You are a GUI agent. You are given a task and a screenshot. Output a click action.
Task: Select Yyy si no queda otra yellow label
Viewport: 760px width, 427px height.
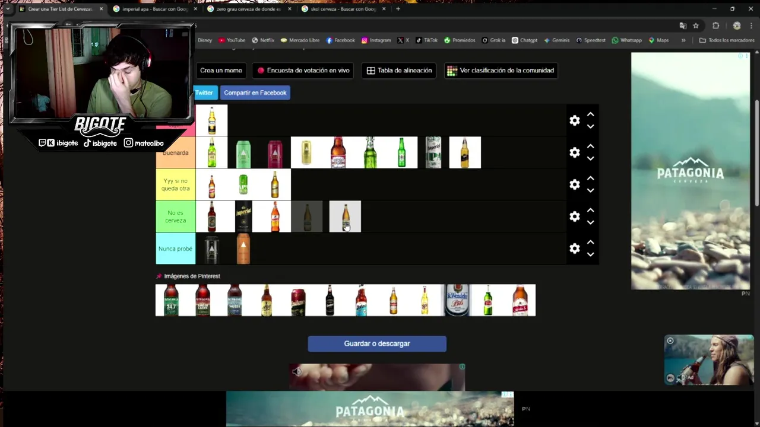pyautogui.click(x=176, y=184)
